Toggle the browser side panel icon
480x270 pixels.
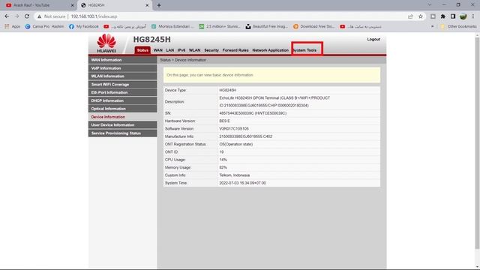(453, 16)
